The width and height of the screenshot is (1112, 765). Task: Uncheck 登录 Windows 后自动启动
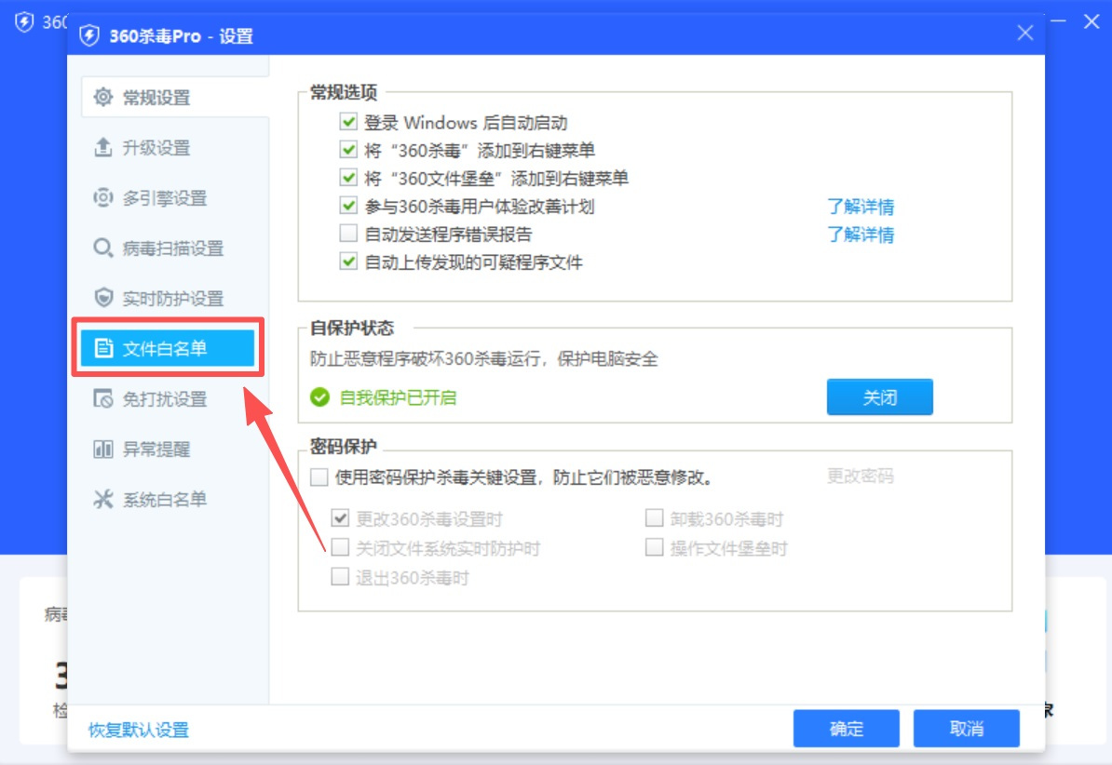(x=348, y=122)
